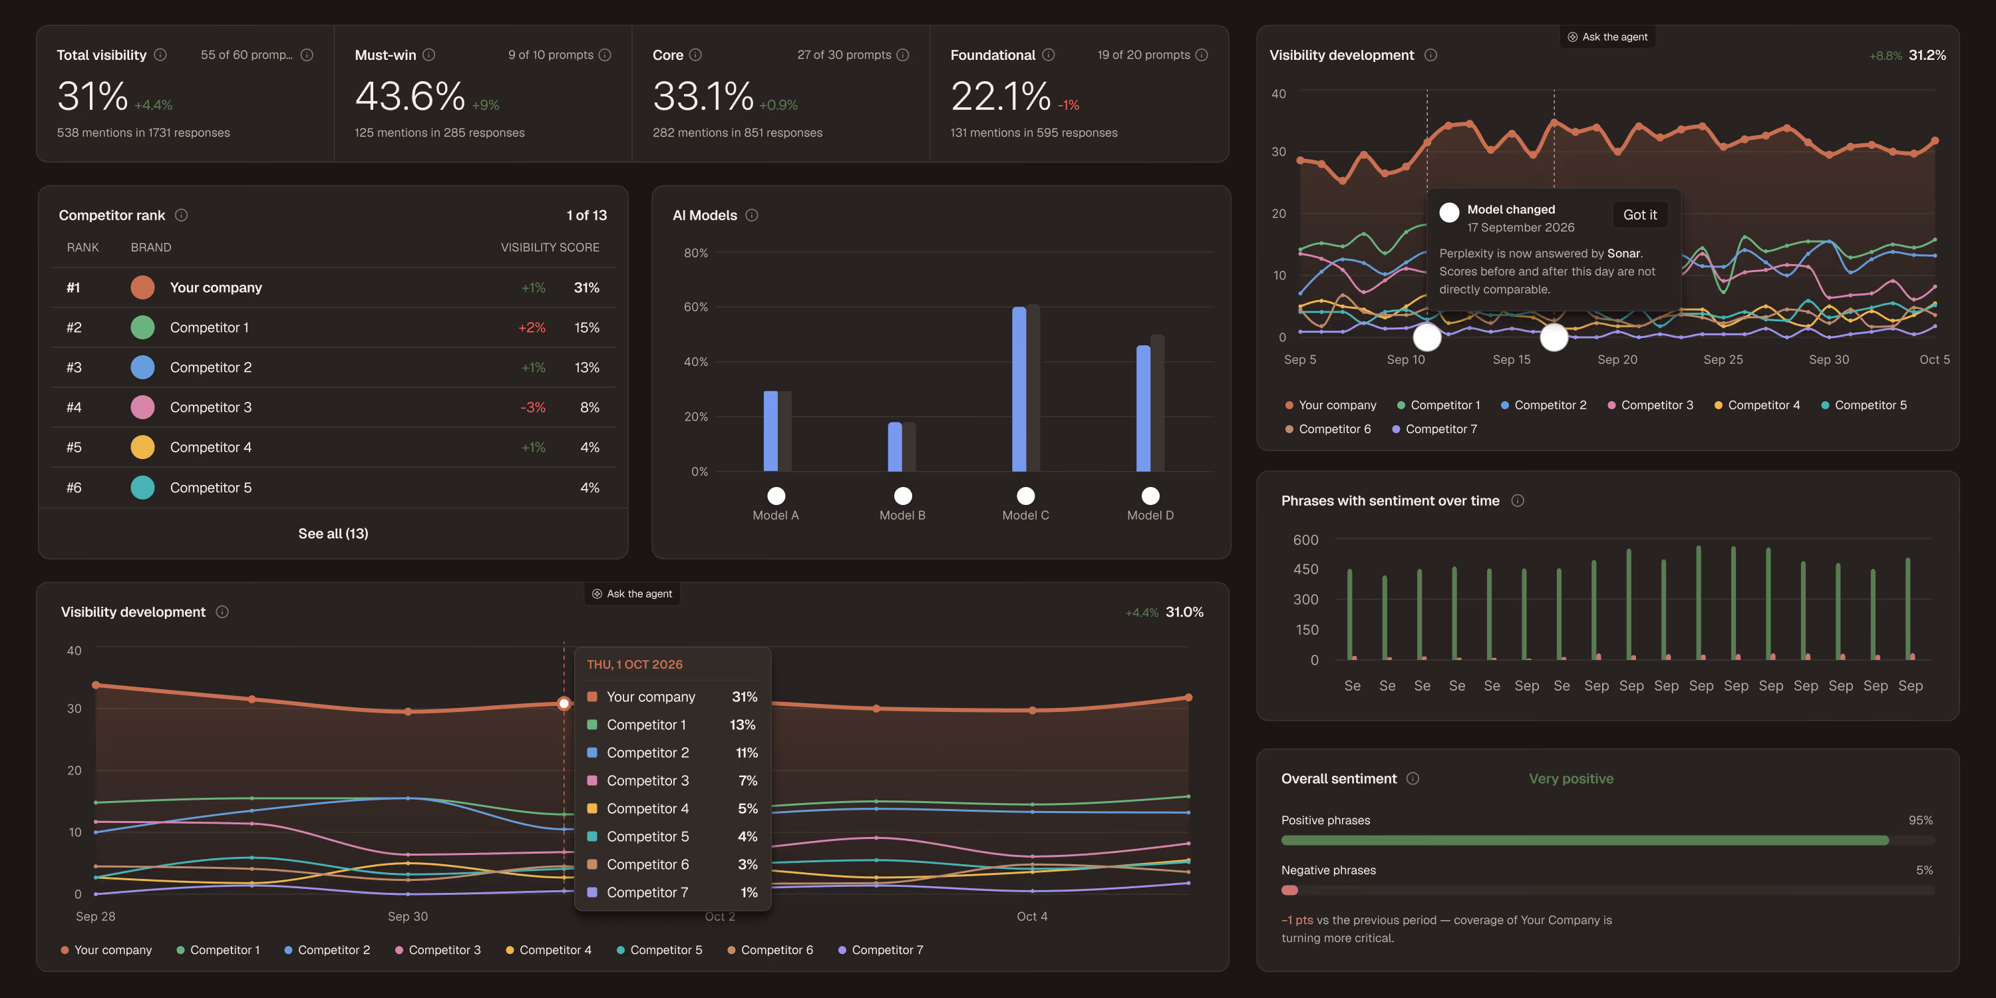Viewport: 1996px width, 998px height.
Task: Click info icon next to Foundational
Action: [1049, 55]
